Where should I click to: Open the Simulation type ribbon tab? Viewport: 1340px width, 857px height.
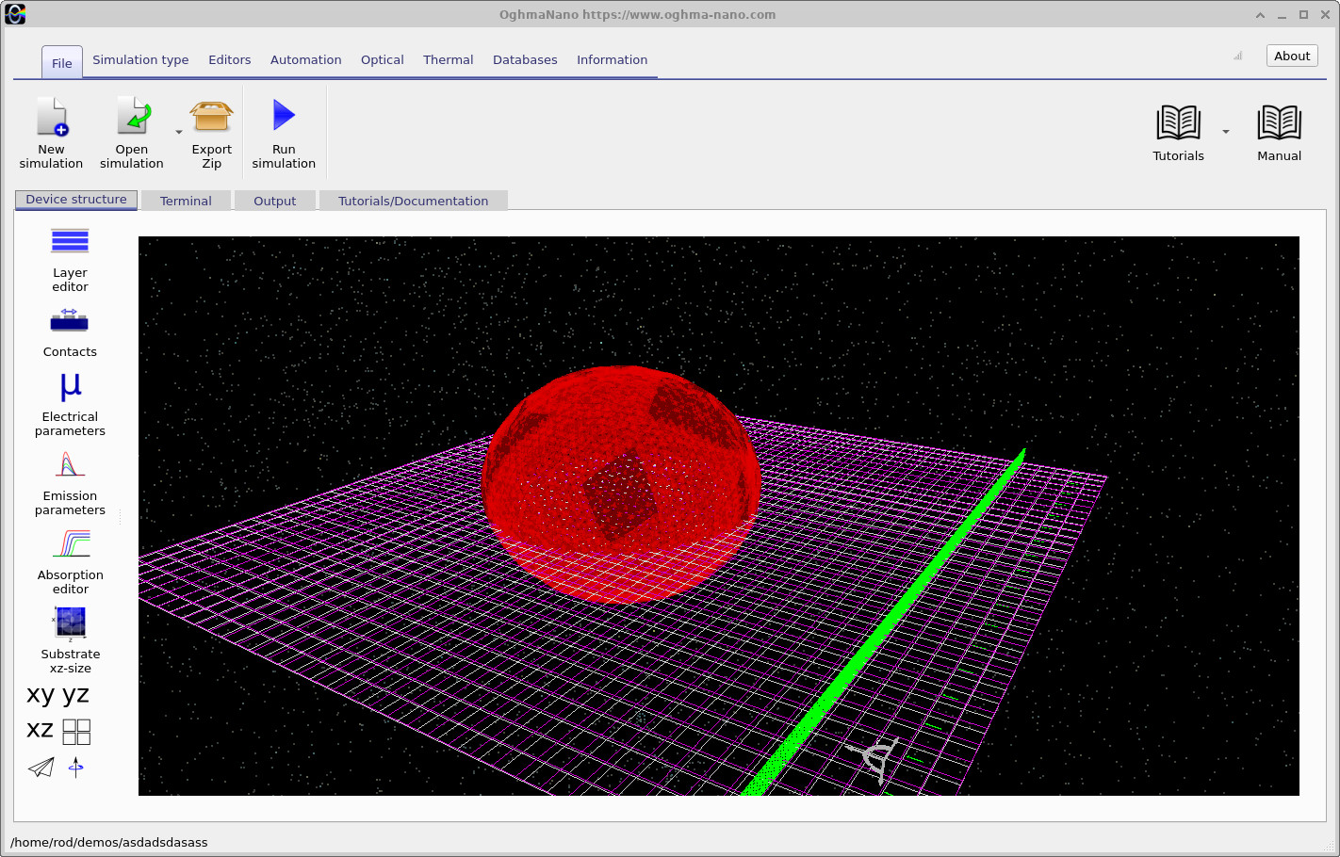pos(140,59)
